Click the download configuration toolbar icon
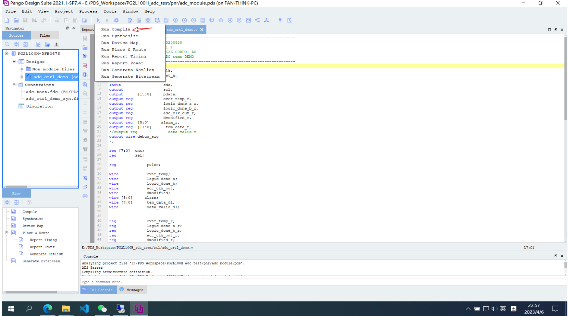This screenshot has height=316, width=569. (x=230, y=20)
